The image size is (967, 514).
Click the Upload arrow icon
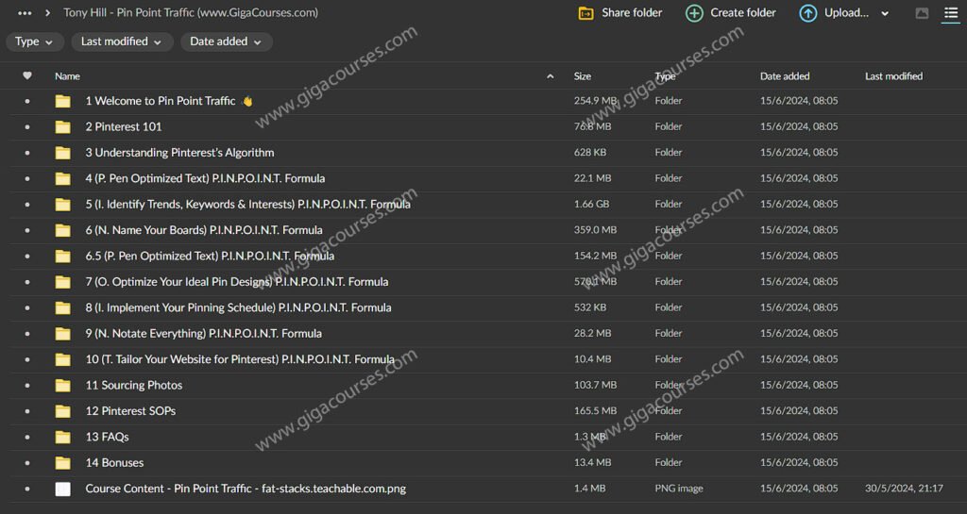808,13
